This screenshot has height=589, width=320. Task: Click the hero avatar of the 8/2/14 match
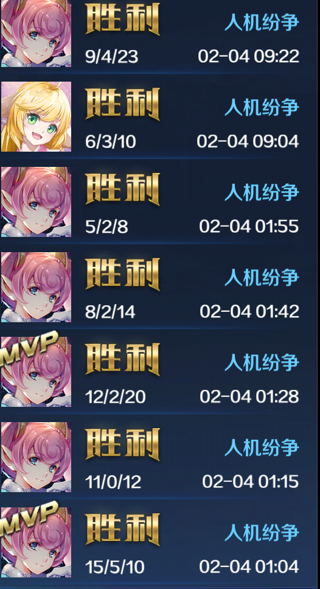tap(36, 287)
